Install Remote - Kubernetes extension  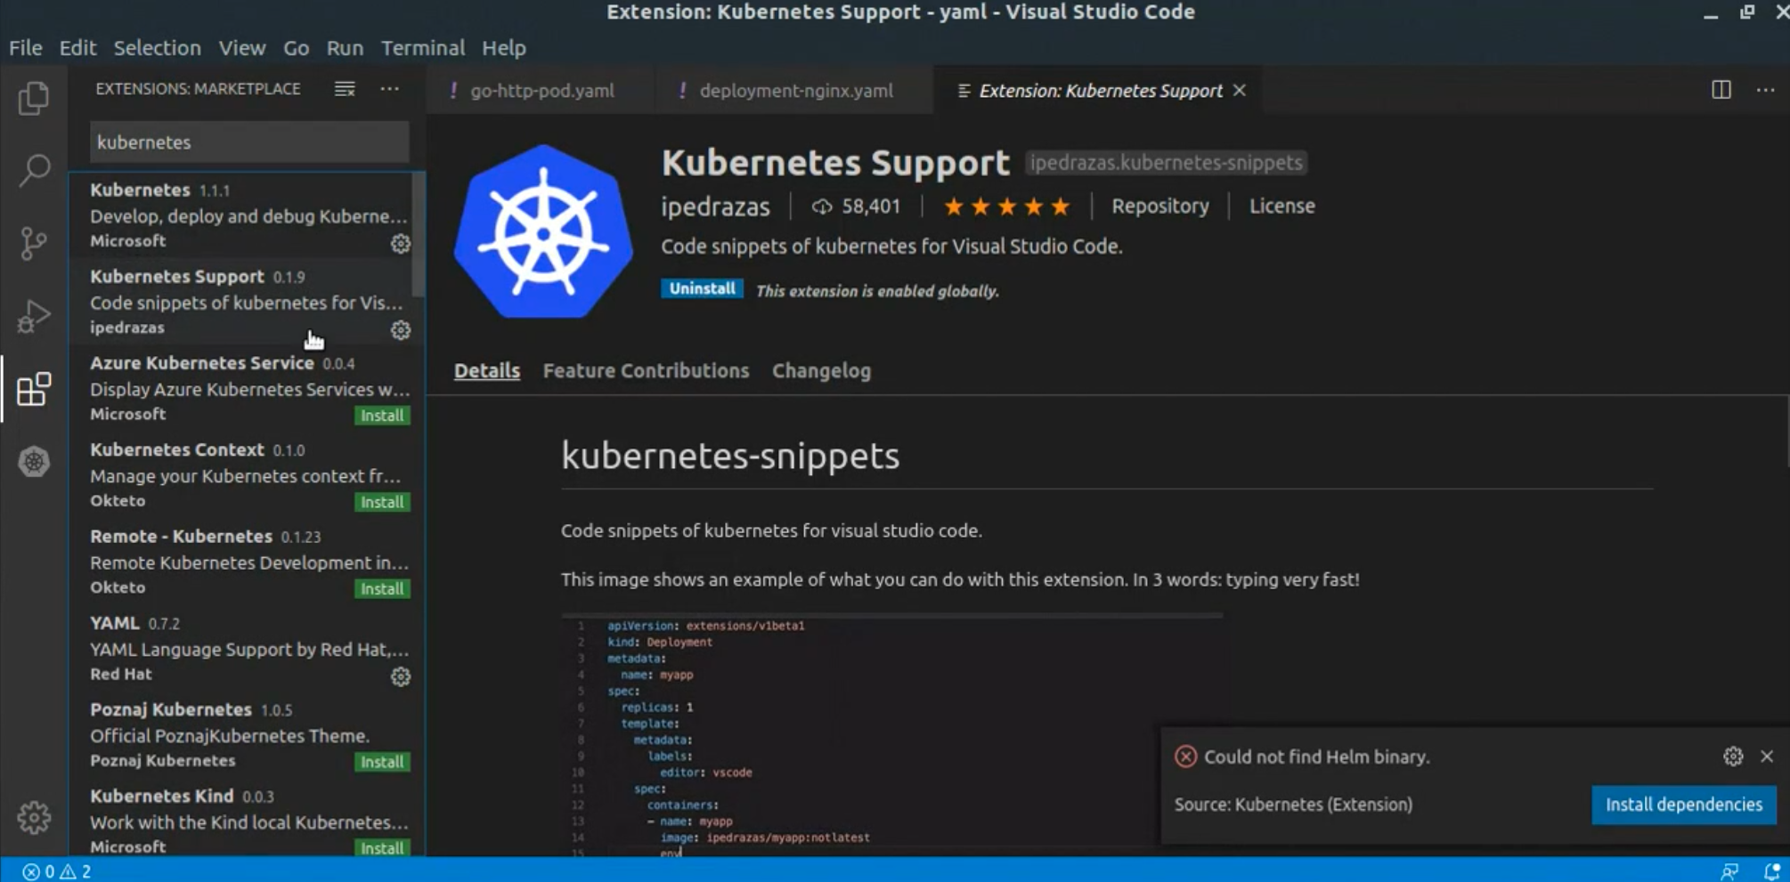pyautogui.click(x=382, y=589)
